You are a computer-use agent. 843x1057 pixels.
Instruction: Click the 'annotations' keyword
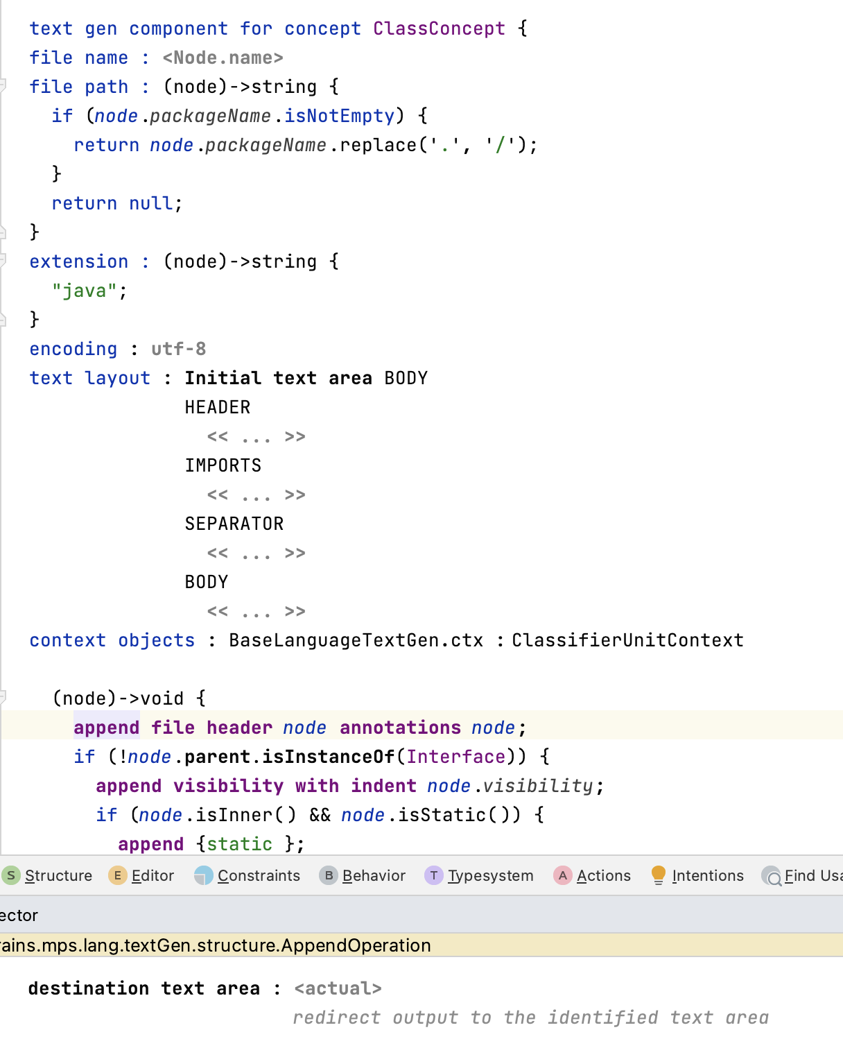tap(401, 728)
